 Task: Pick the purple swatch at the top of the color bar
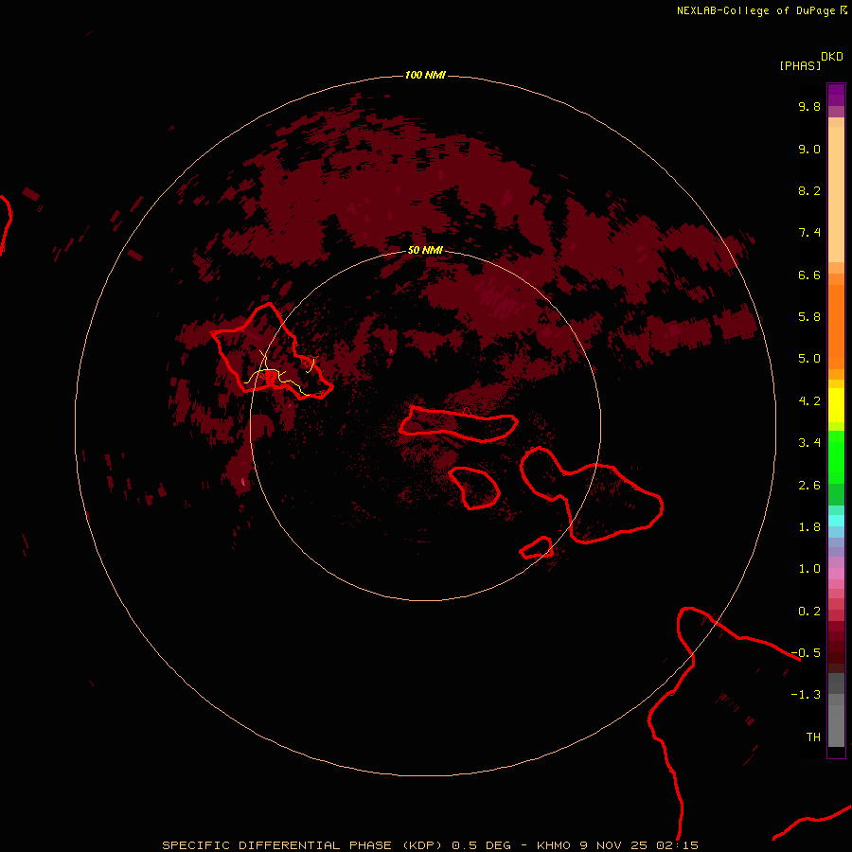tap(836, 95)
